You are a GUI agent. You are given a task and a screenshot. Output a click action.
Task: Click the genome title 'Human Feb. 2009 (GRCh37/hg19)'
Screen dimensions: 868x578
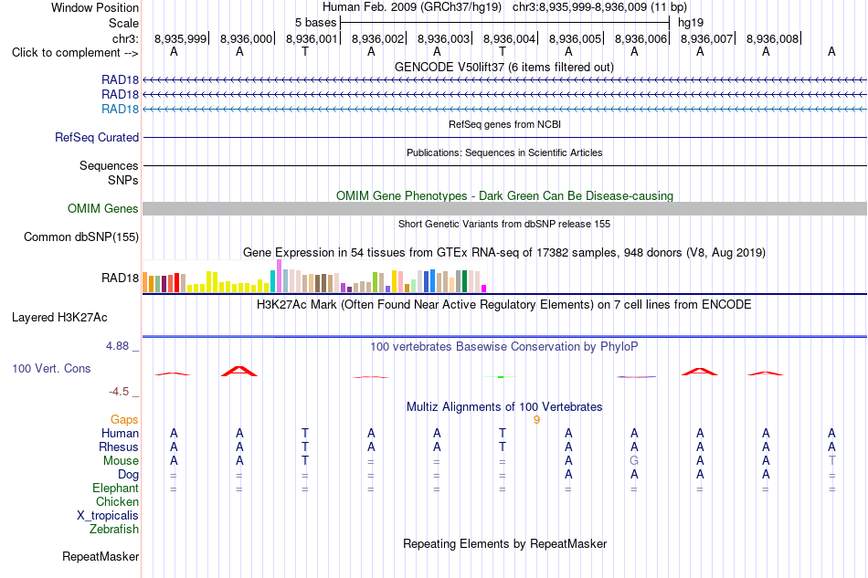(x=412, y=7)
